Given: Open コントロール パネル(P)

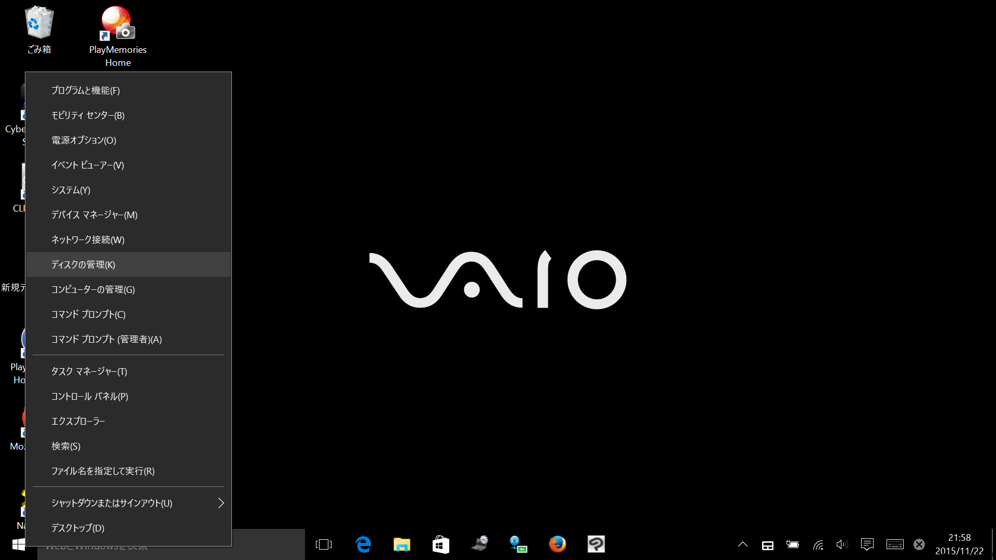Looking at the screenshot, I should click(x=128, y=396).
